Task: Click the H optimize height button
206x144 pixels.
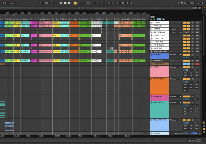Action: (x=196, y=8)
